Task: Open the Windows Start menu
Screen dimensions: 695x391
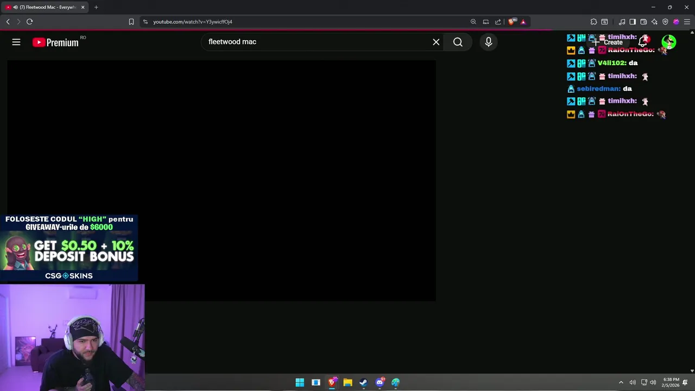Action: pyautogui.click(x=300, y=382)
